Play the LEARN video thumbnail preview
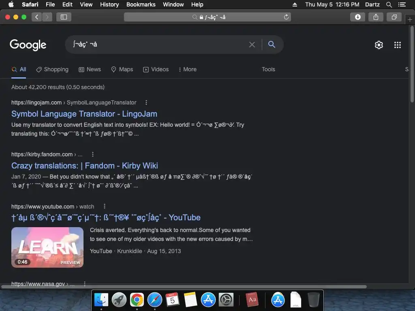This screenshot has width=415, height=311. [x=47, y=247]
